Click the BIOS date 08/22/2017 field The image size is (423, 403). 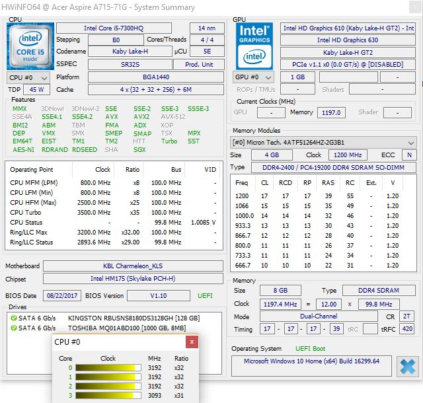point(62,295)
